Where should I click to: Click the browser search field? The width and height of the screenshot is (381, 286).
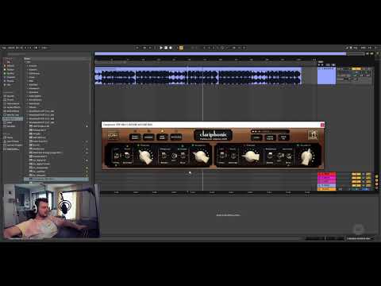pos(48,54)
